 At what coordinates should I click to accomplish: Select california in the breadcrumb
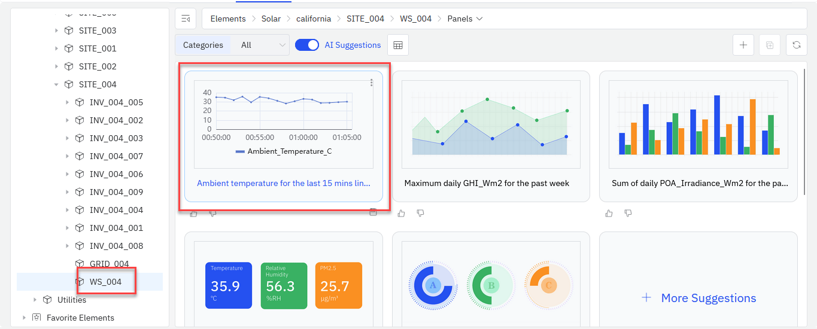[x=313, y=19]
